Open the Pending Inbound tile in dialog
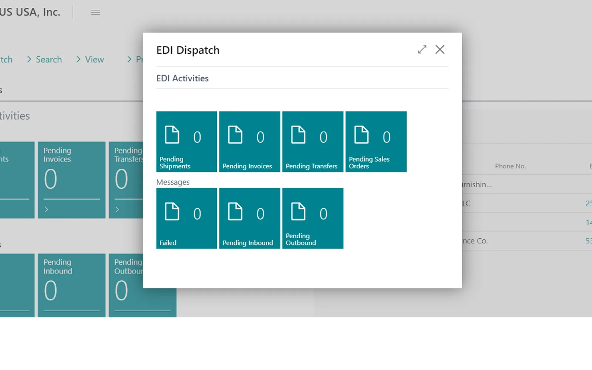 (250, 218)
